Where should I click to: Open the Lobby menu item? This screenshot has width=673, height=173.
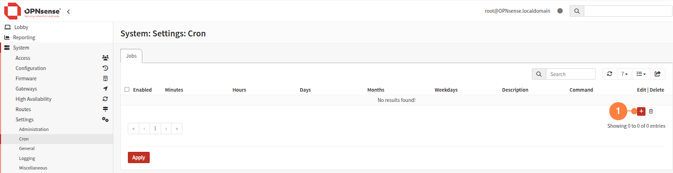pos(21,27)
